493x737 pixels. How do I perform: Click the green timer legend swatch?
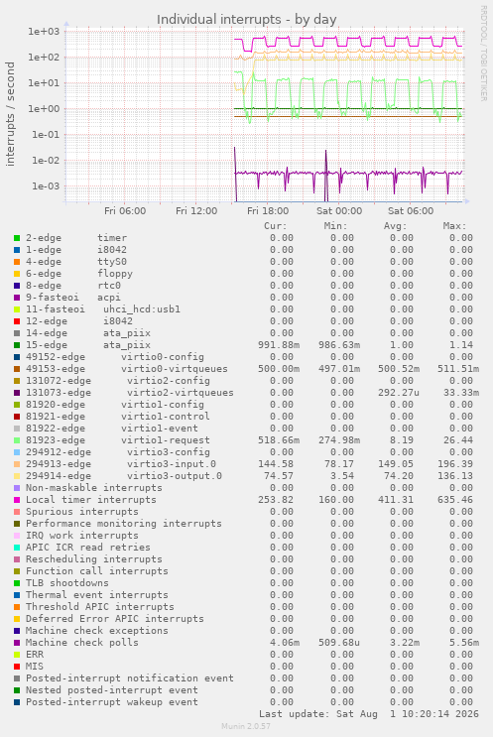(17, 238)
